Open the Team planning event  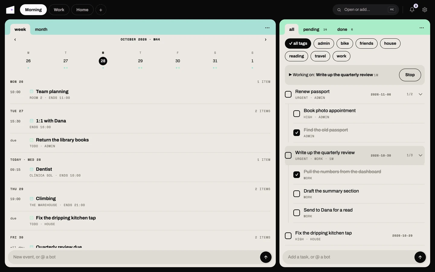pos(140,94)
